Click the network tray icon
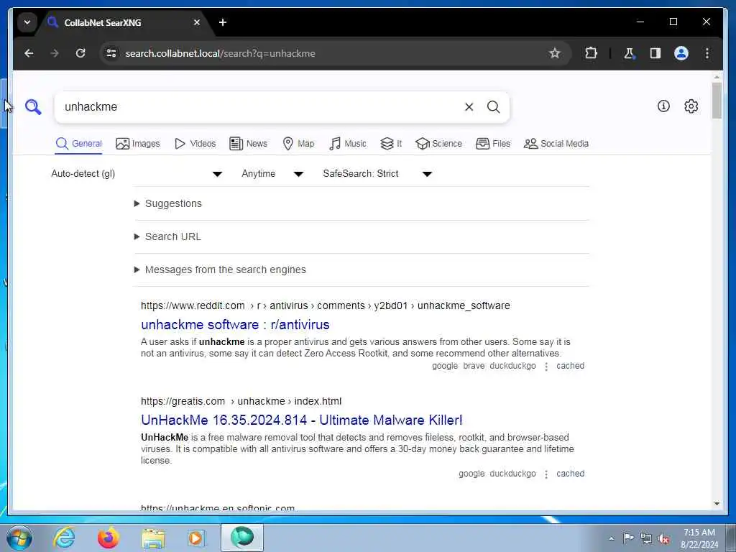736x552 pixels. (646, 539)
